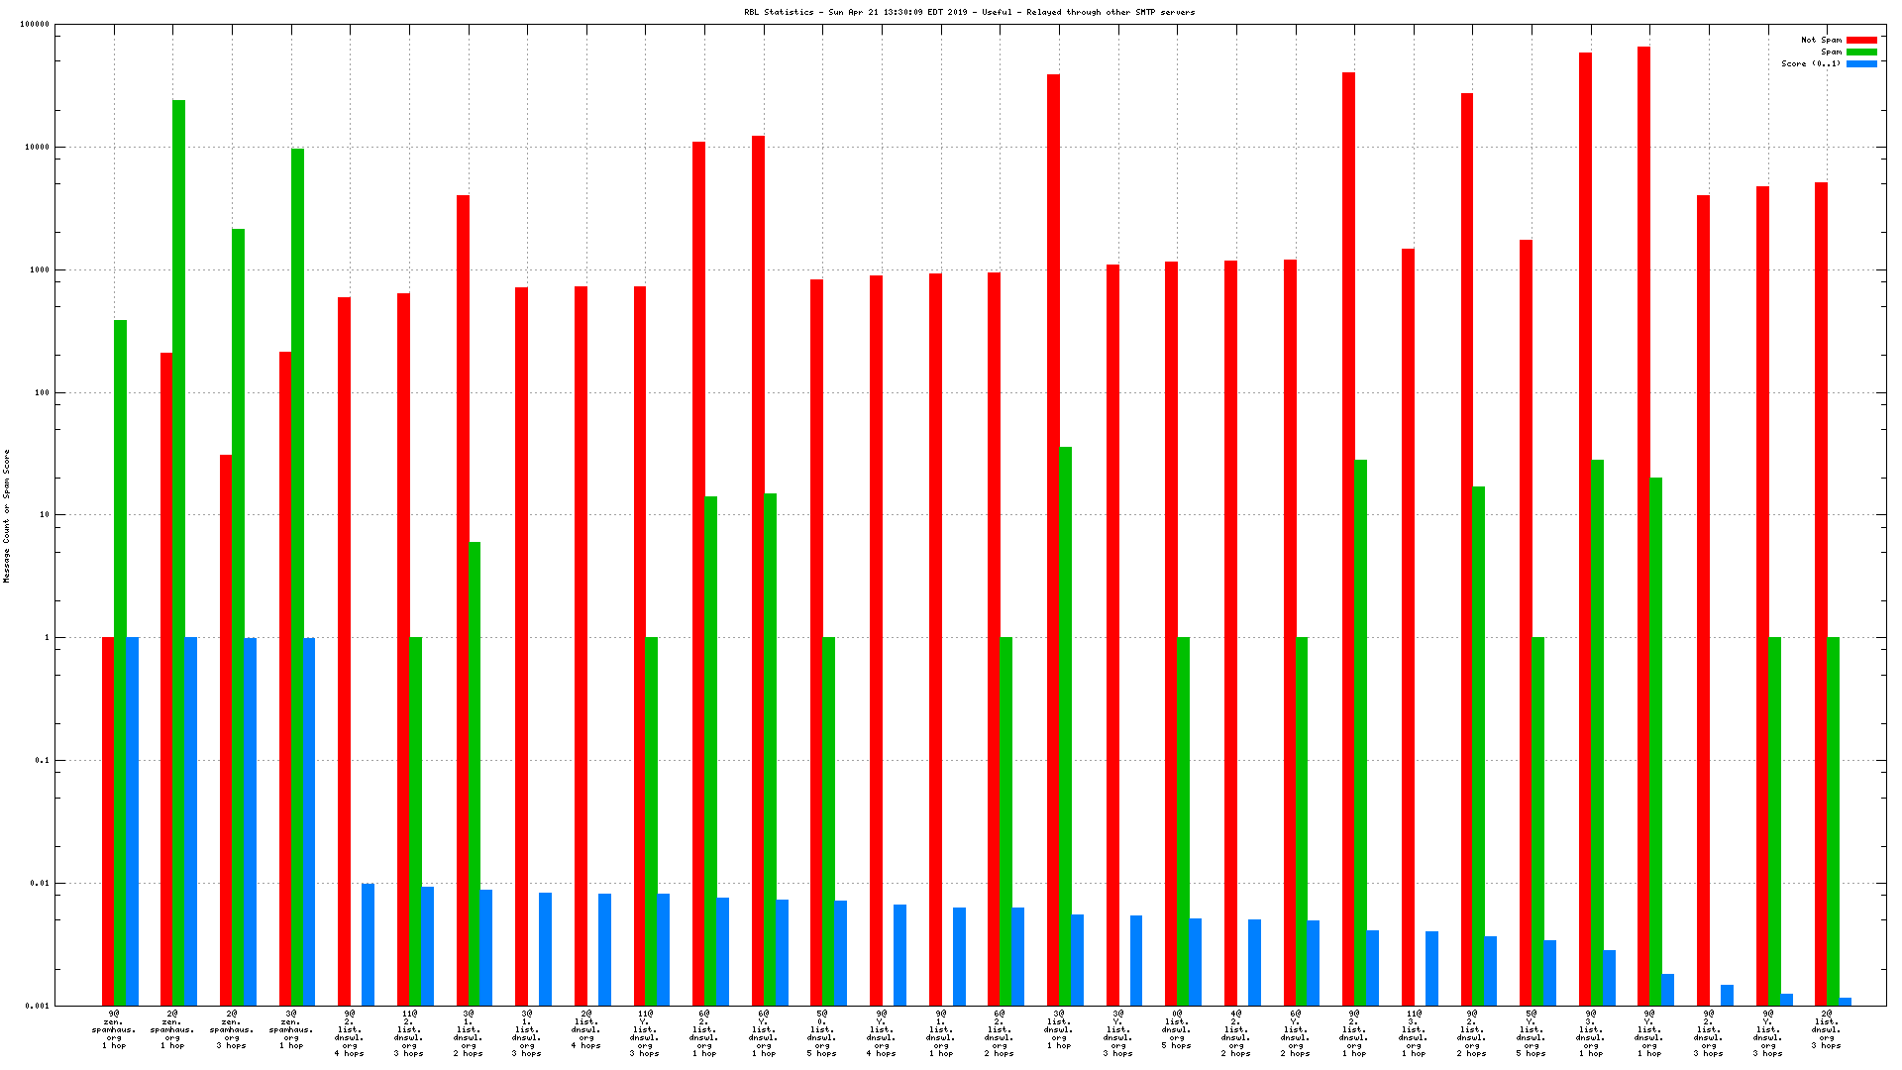Click the '5@ 0.list.dnswl.org 5 hops' axis label
Screen dimensions: 1902x1070
pos(822,1033)
